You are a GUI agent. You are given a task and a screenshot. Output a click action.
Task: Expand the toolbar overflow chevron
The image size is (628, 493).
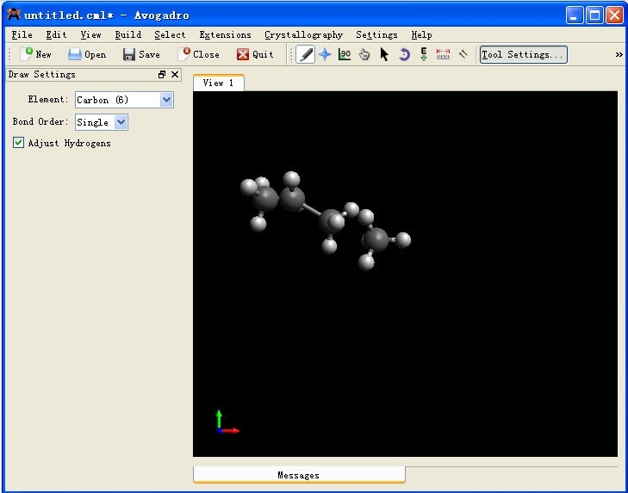[619, 54]
